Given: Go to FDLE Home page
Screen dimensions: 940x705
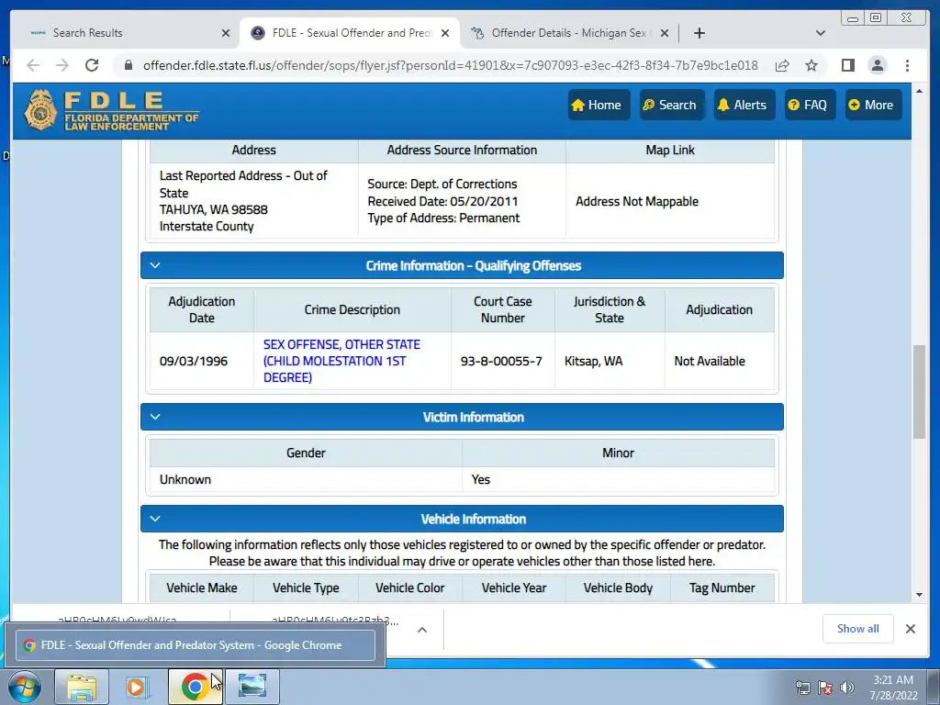Looking at the screenshot, I should click(599, 105).
